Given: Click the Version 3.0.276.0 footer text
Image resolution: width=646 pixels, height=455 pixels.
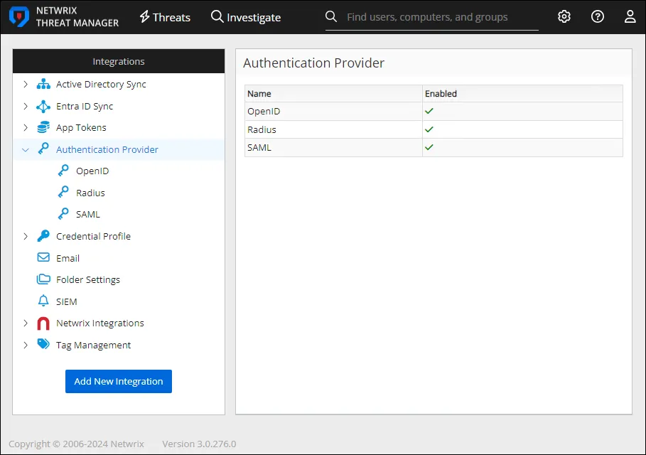Looking at the screenshot, I should [x=199, y=444].
